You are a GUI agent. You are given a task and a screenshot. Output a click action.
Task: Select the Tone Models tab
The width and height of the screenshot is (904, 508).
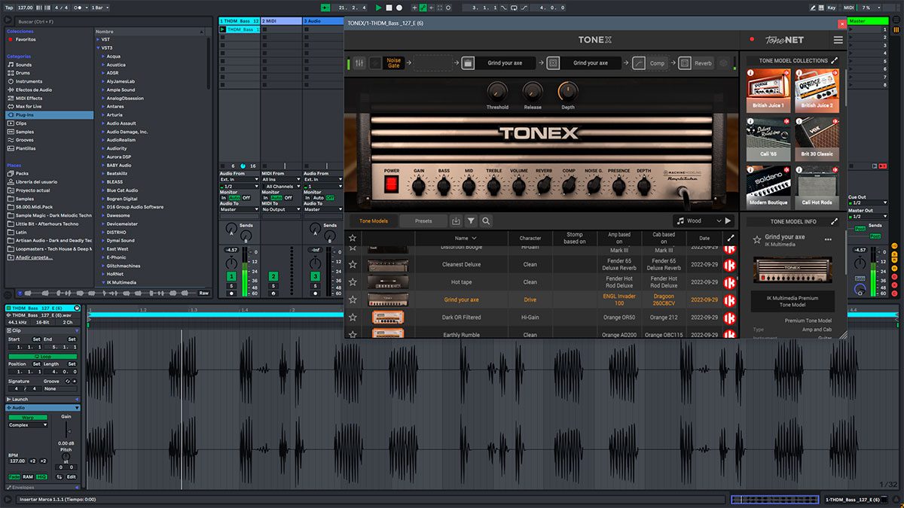click(x=374, y=221)
